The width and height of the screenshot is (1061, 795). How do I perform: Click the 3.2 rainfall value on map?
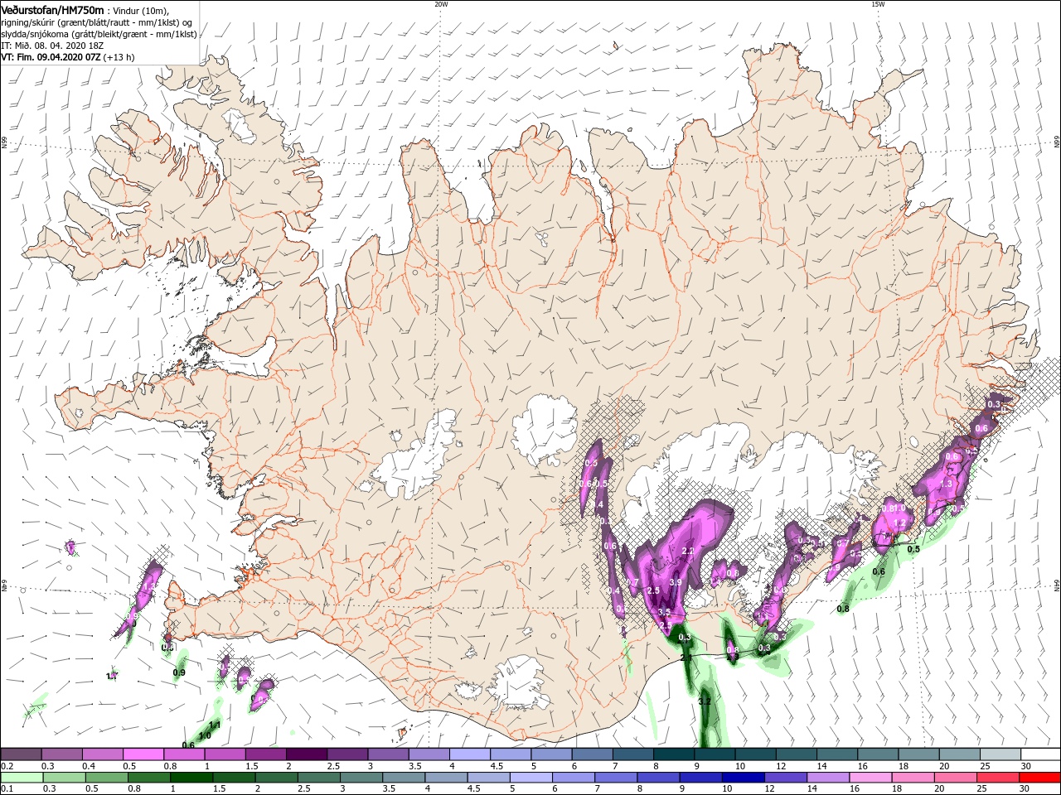[705, 701]
